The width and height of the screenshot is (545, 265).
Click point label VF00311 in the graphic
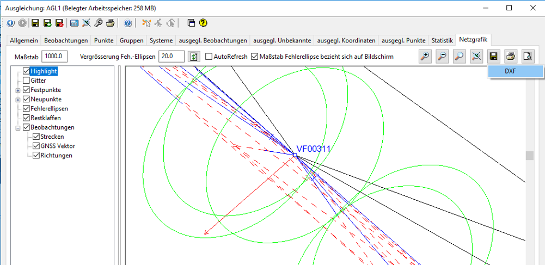click(313, 149)
